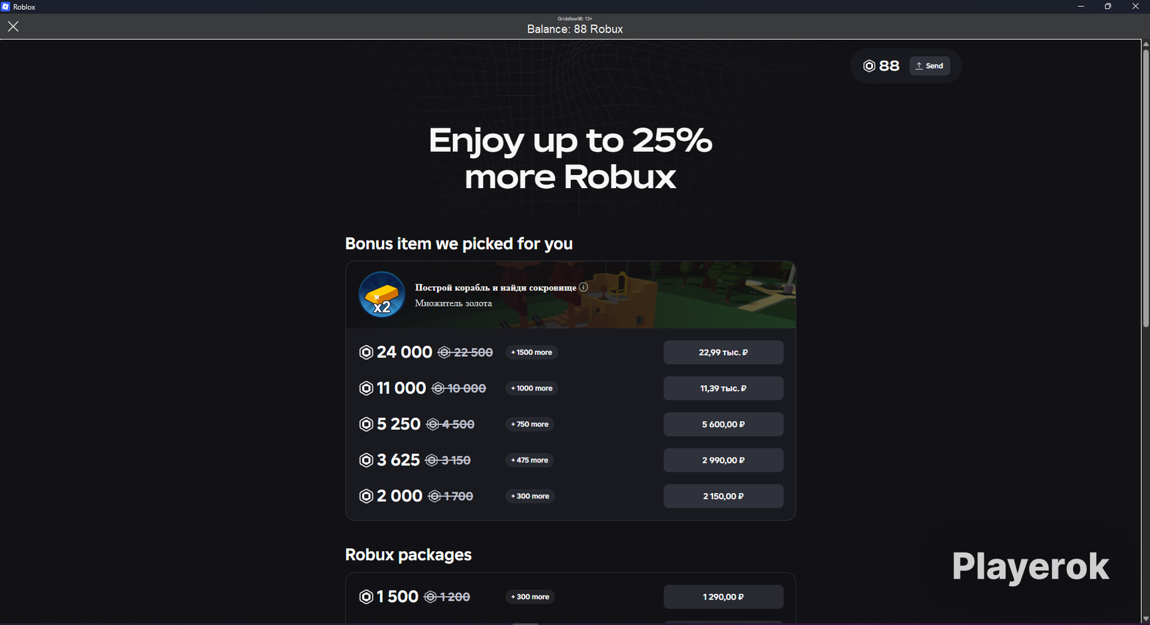Purchase the 2 990,00 ₽ package

point(723,460)
